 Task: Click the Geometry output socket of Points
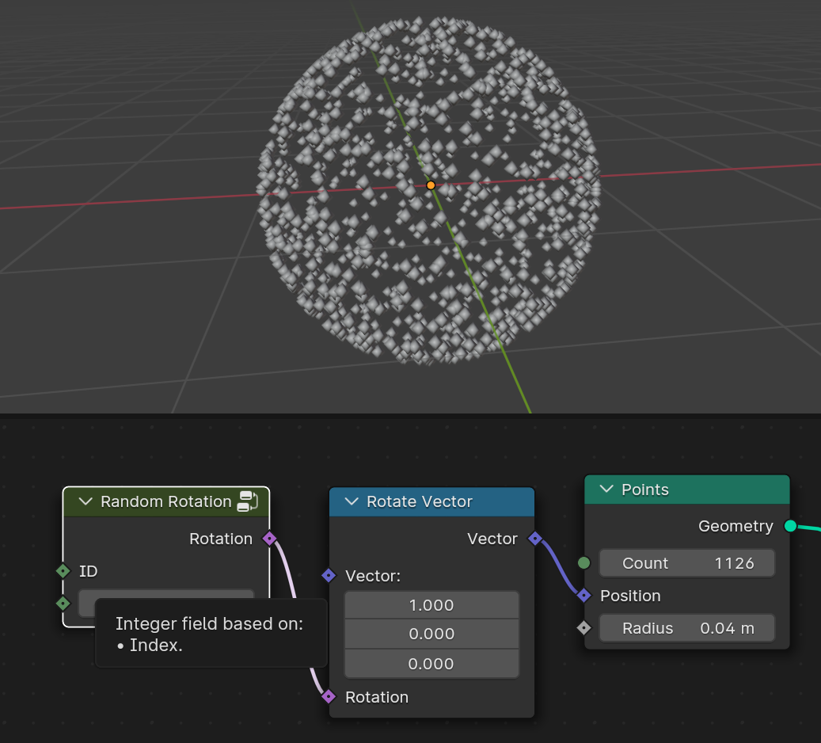790,525
